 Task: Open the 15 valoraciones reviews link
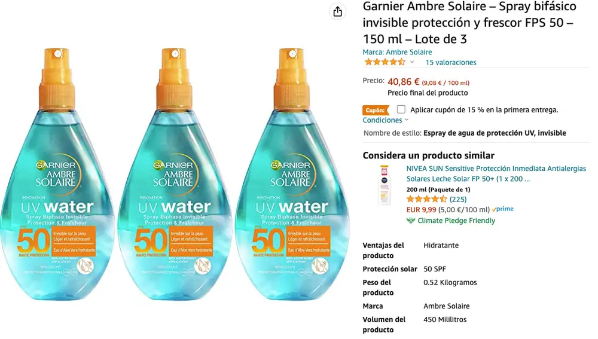point(451,62)
